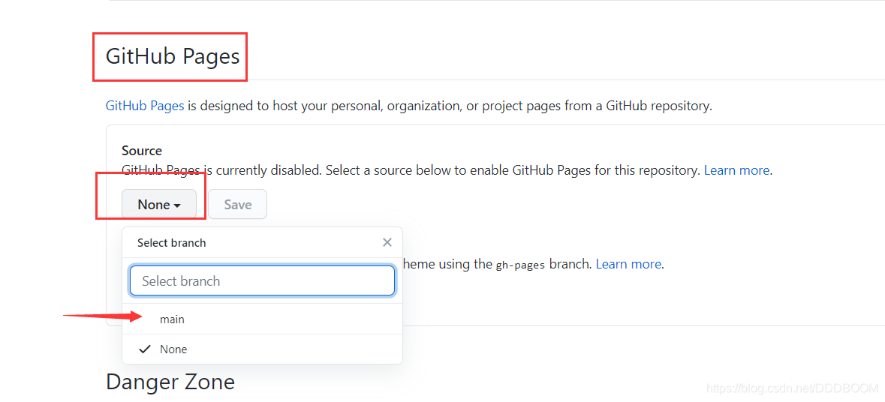Click the Source label

(x=142, y=151)
